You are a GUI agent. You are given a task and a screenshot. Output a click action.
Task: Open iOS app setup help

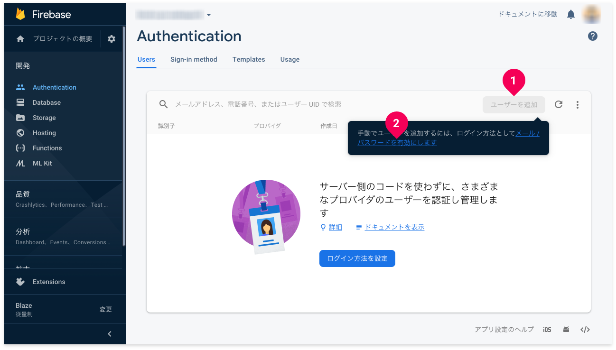[547, 330]
